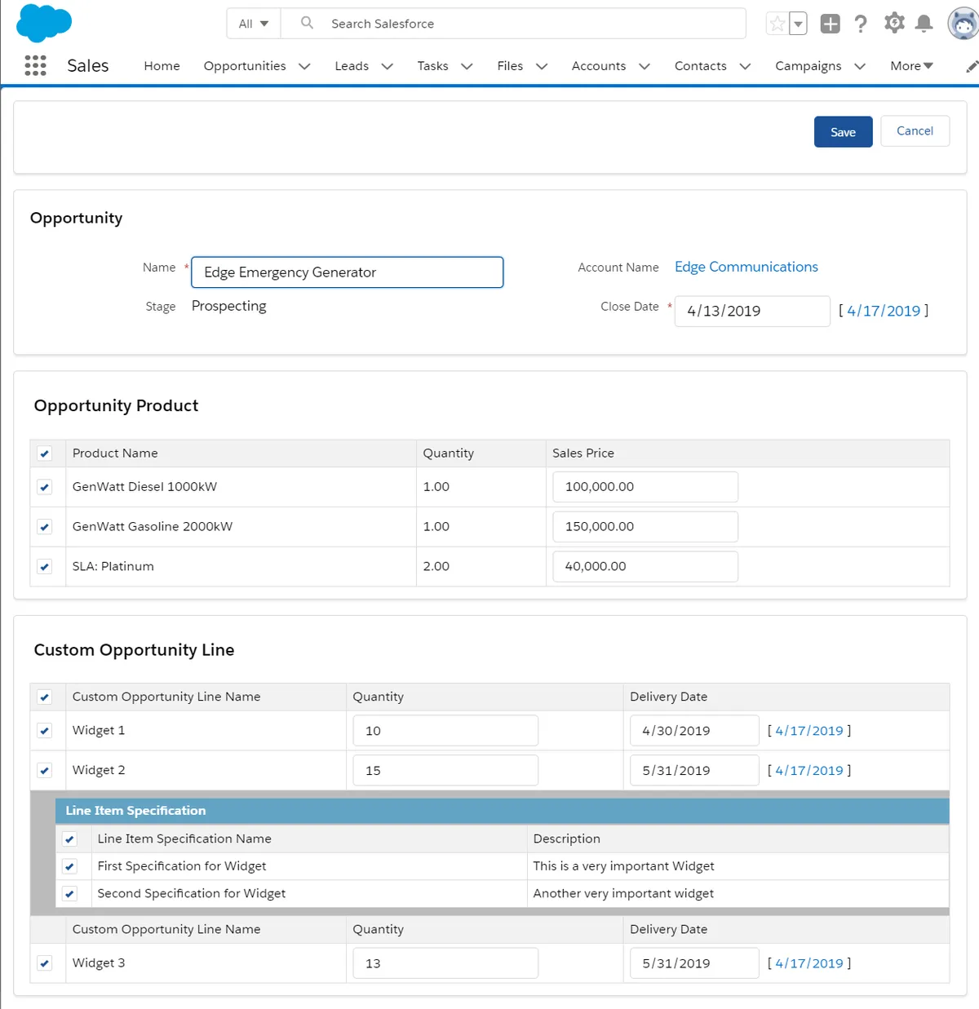This screenshot has height=1009, width=979.
Task: Focus the Search Salesforce field
Action: pos(514,24)
